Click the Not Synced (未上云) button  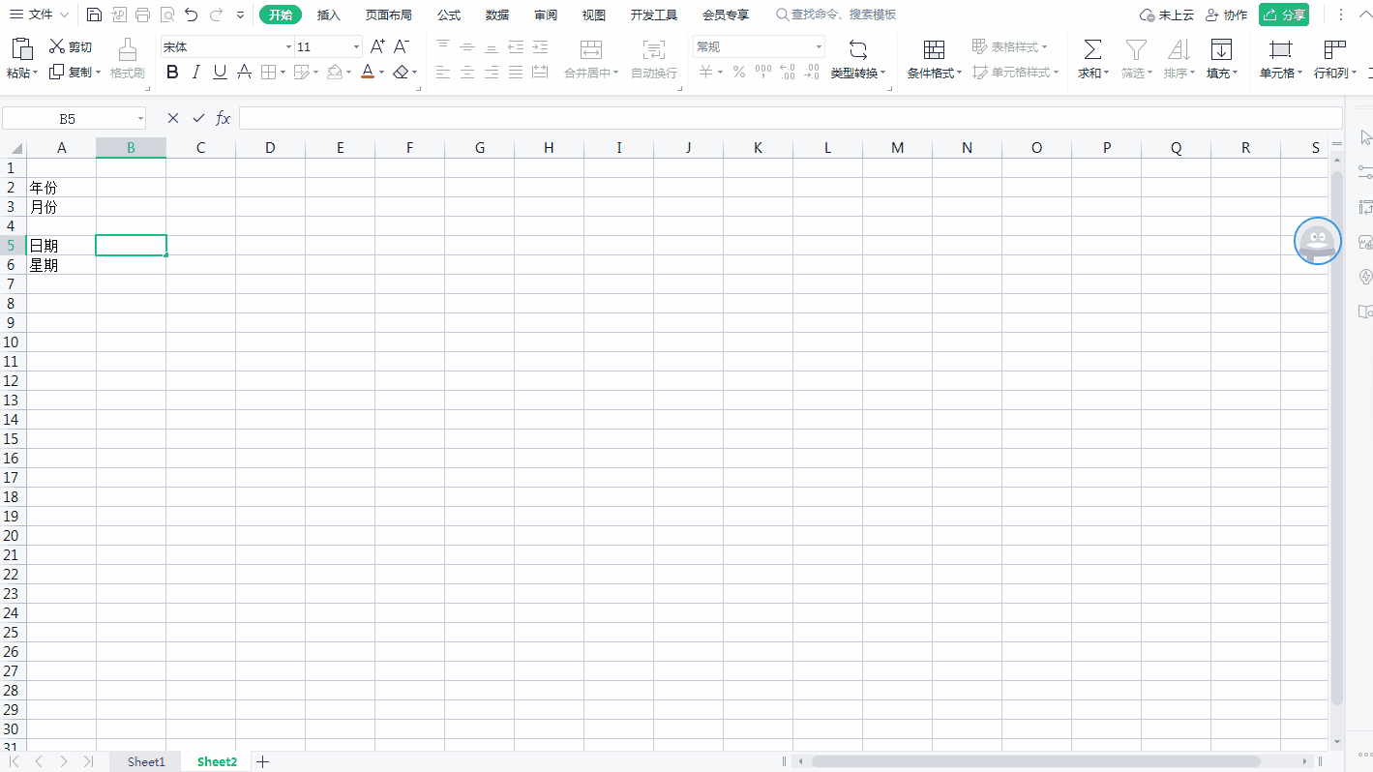1167,15
